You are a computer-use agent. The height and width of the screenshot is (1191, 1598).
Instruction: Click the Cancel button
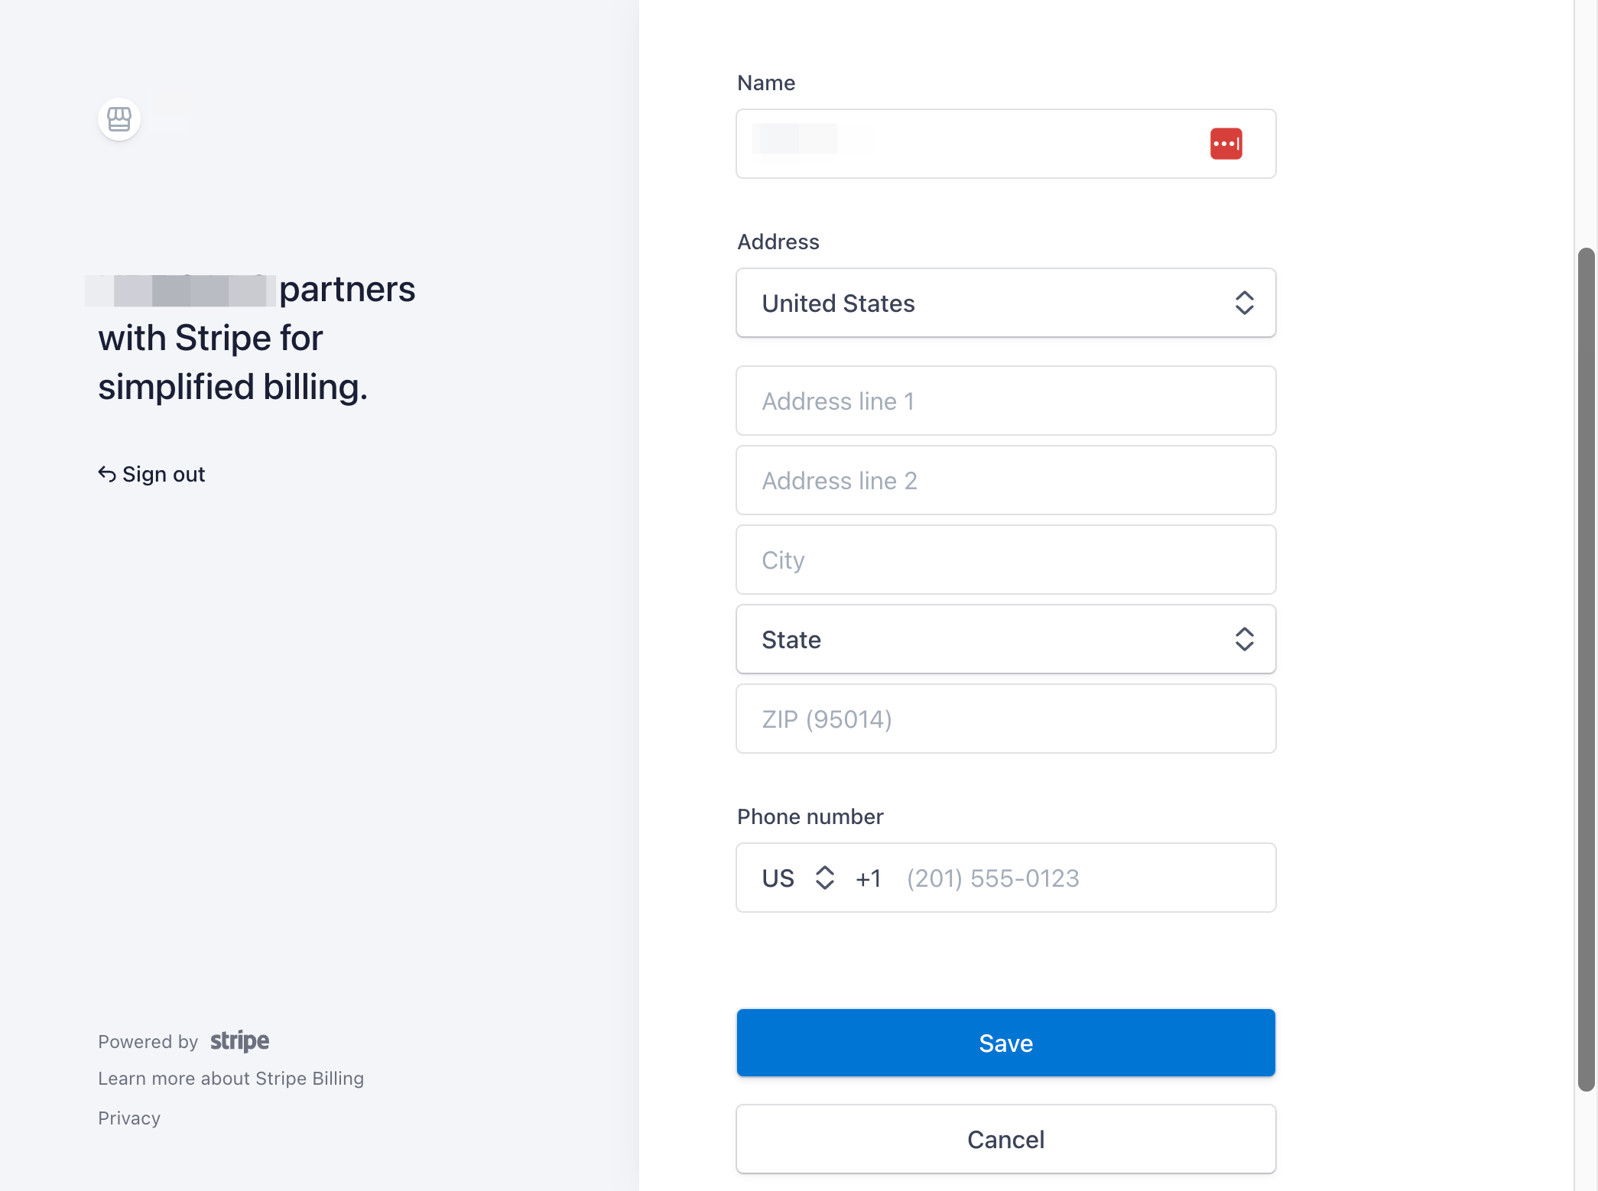coord(1005,1139)
